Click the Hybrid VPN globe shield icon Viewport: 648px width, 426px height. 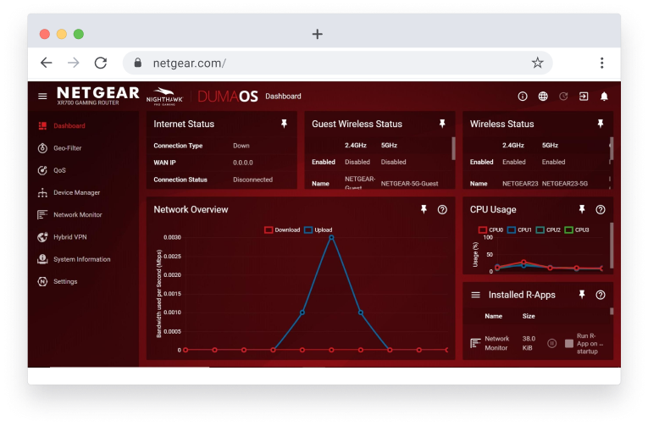click(x=42, y=237)
